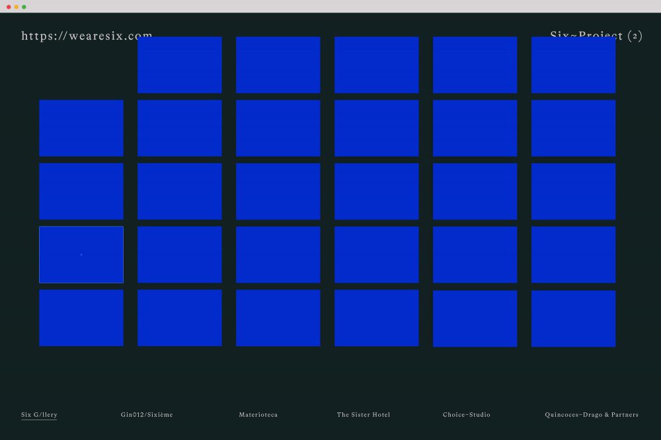Open the Six~Project (2) header label
The width and height of the screenshot is (661, 440).
(x=596, y=36)
